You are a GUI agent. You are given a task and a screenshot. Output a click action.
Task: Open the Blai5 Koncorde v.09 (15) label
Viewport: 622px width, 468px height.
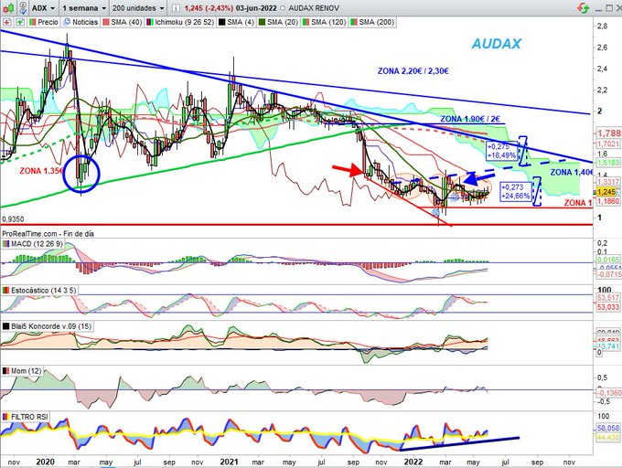pos(47,326)
